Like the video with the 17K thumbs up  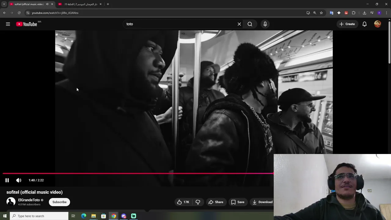pos(183,202)
